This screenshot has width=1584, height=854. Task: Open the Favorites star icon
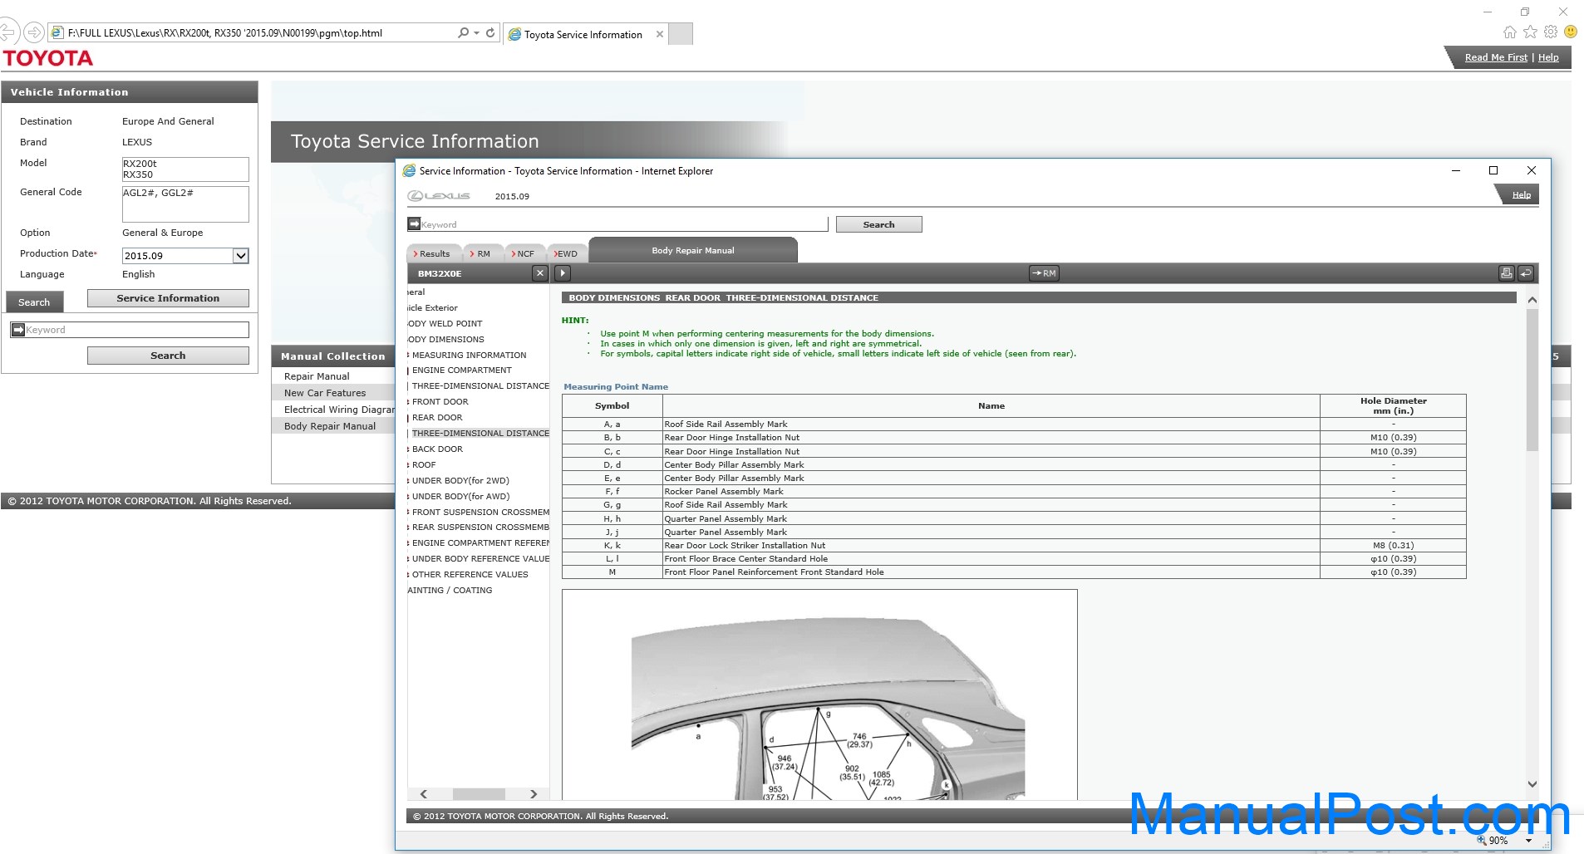click(x=1530, y=32)
